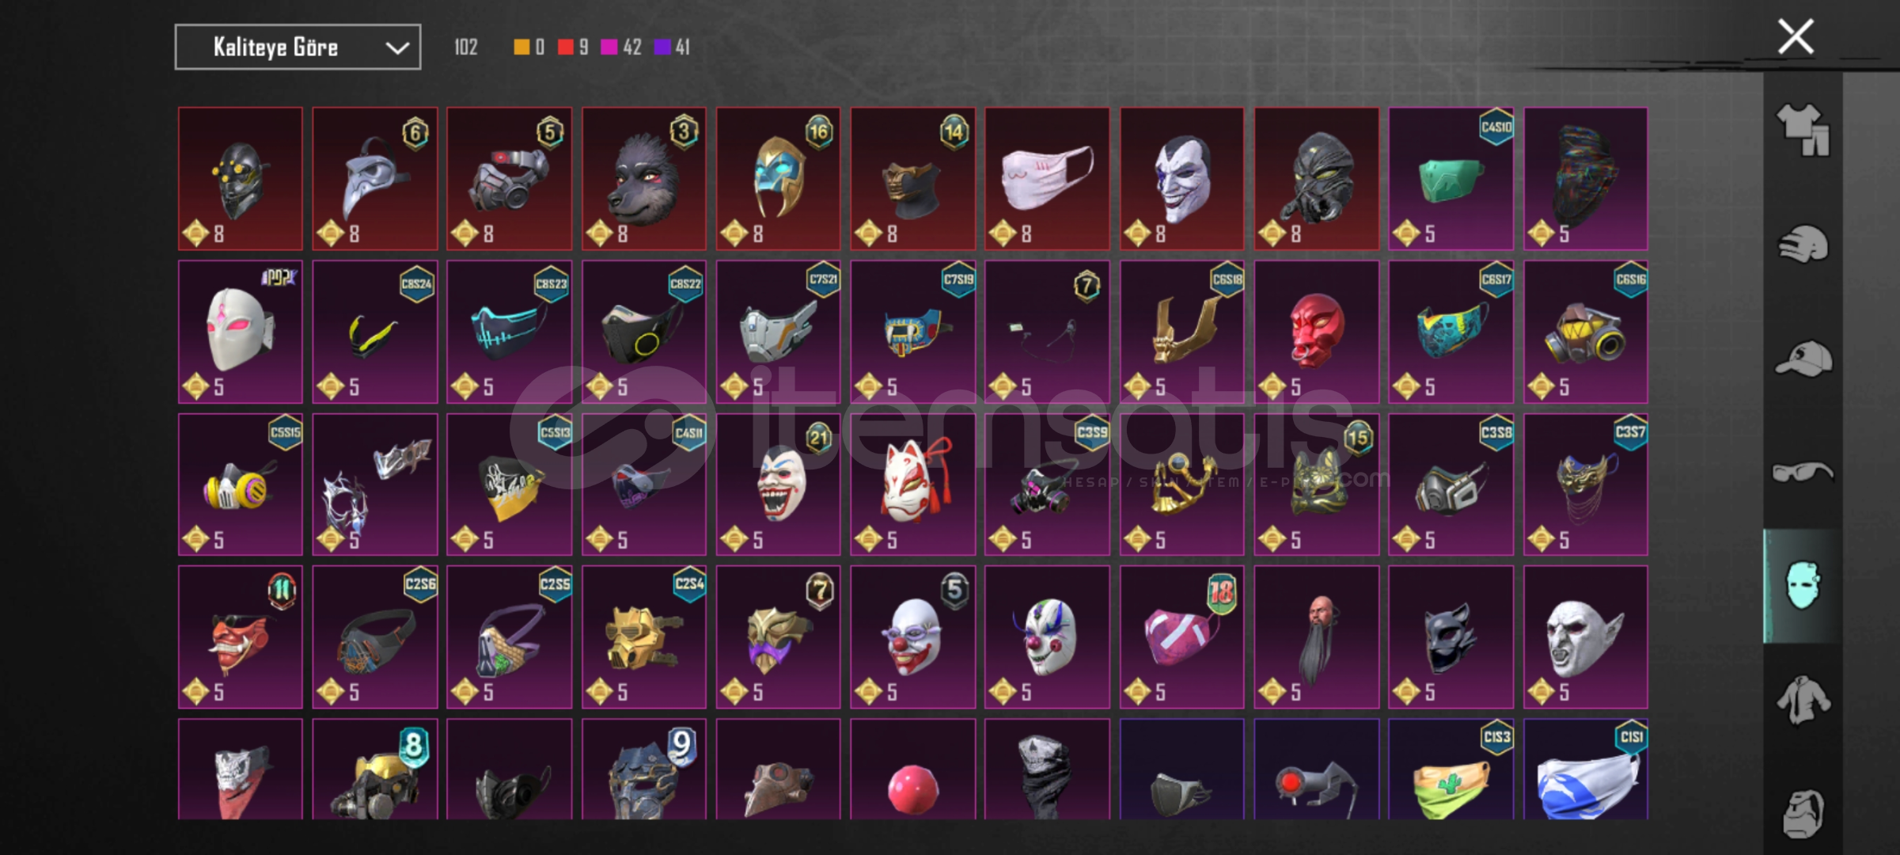Screen dimensions: 1900x855
Task: Close the inventory with the X
Action: point(1796,36)
